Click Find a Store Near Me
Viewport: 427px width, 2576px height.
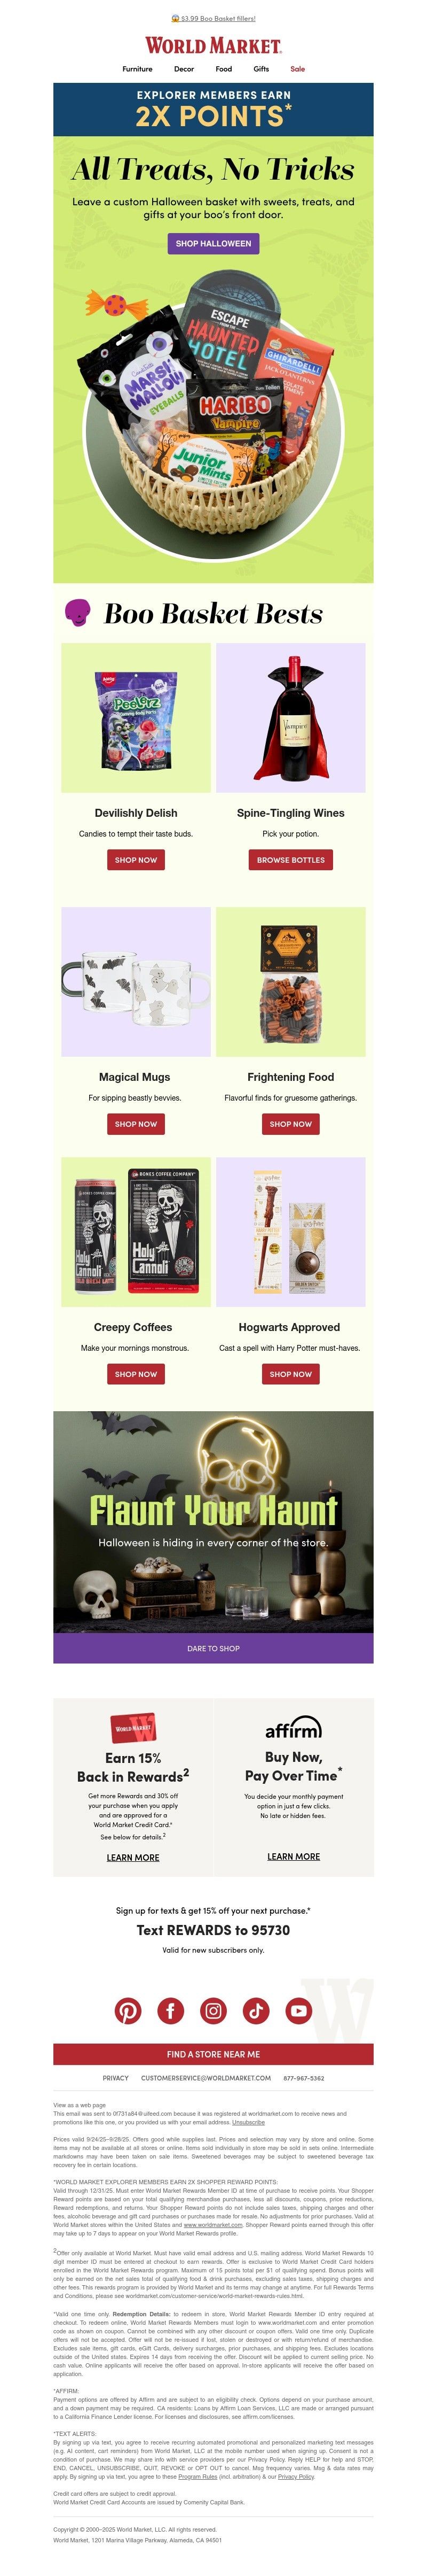pyautogui.click(x=213, y=2054)
